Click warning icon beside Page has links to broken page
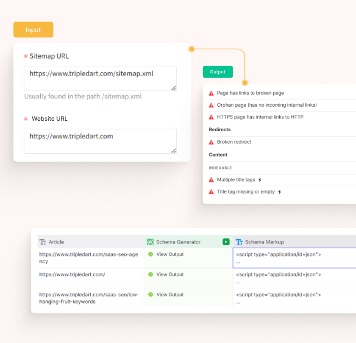The image size is (356, 343). click(211, 93)
